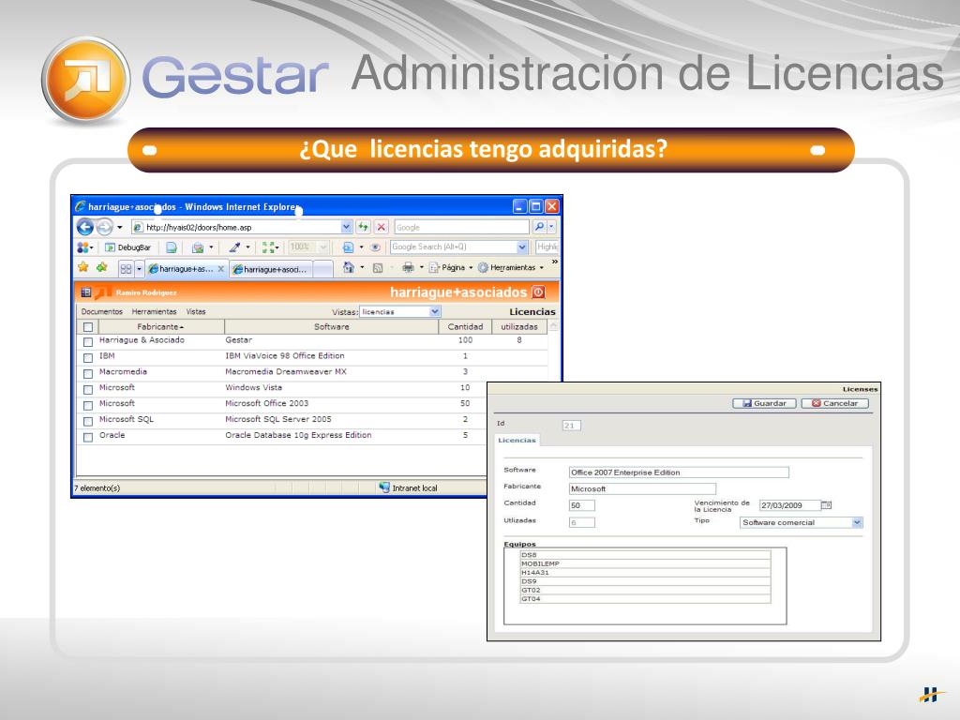
Task: Check the Macromedia row checkbox
Action: (88, 373)
